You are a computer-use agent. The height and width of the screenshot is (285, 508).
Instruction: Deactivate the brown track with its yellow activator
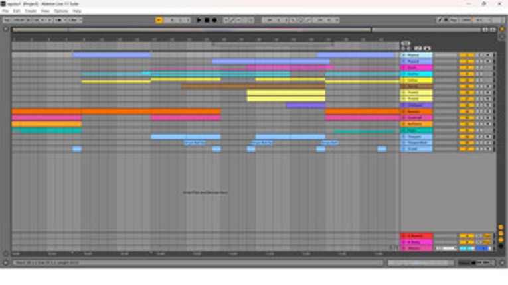pyautogui.click(x=467, y=86)
